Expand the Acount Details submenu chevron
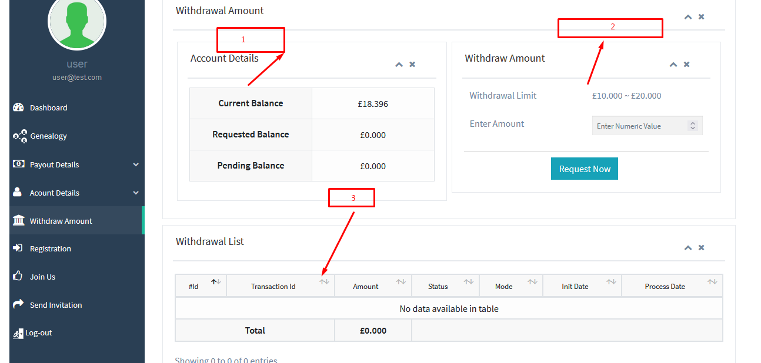This screenshot has width=761, height=363. pyautogui.click(x=136, y=193)
